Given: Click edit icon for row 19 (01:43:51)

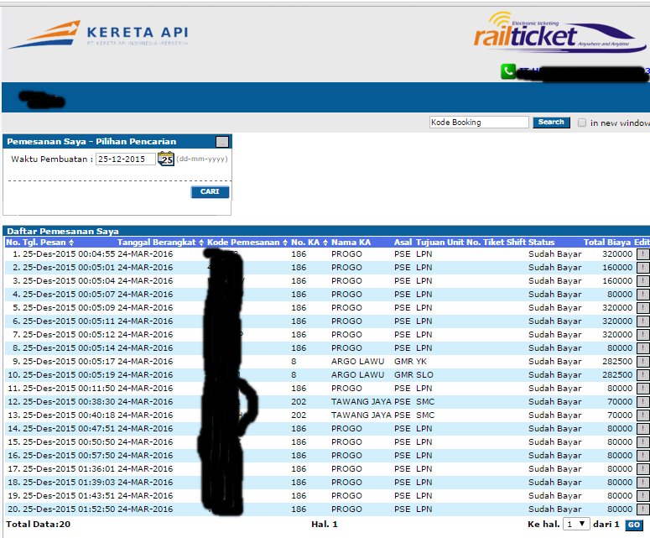Looking at the screenshot, I should point(643,496).
